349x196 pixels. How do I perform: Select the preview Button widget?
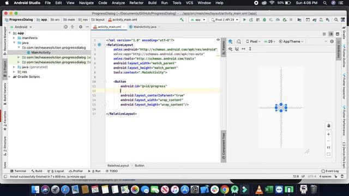point(281,108)
